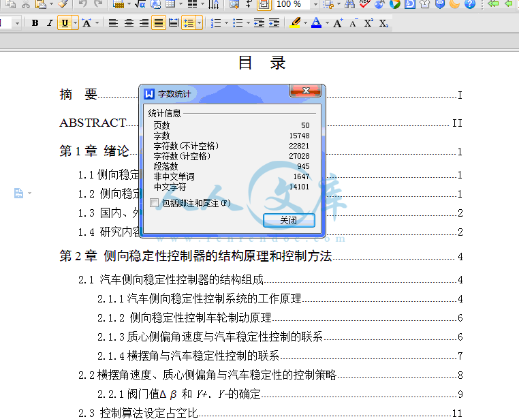Click the ABSTRACT contents entry
The image size is (519, 419).
(x=93, y=123)
